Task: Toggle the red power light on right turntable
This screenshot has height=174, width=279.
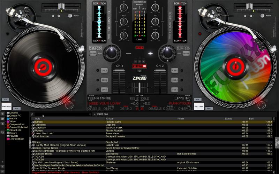Action: [x=200, y=34]
